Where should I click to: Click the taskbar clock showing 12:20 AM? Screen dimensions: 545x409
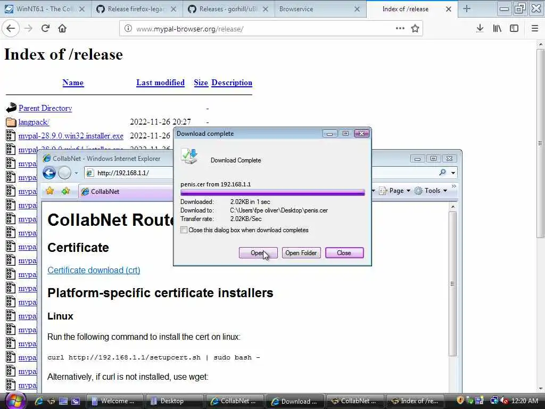pos(524,400)
